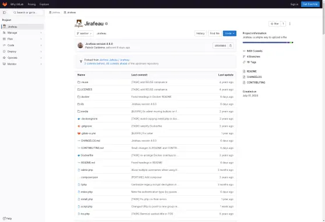Click the CONTRIBUTING link in project information

tap(256, 83)
